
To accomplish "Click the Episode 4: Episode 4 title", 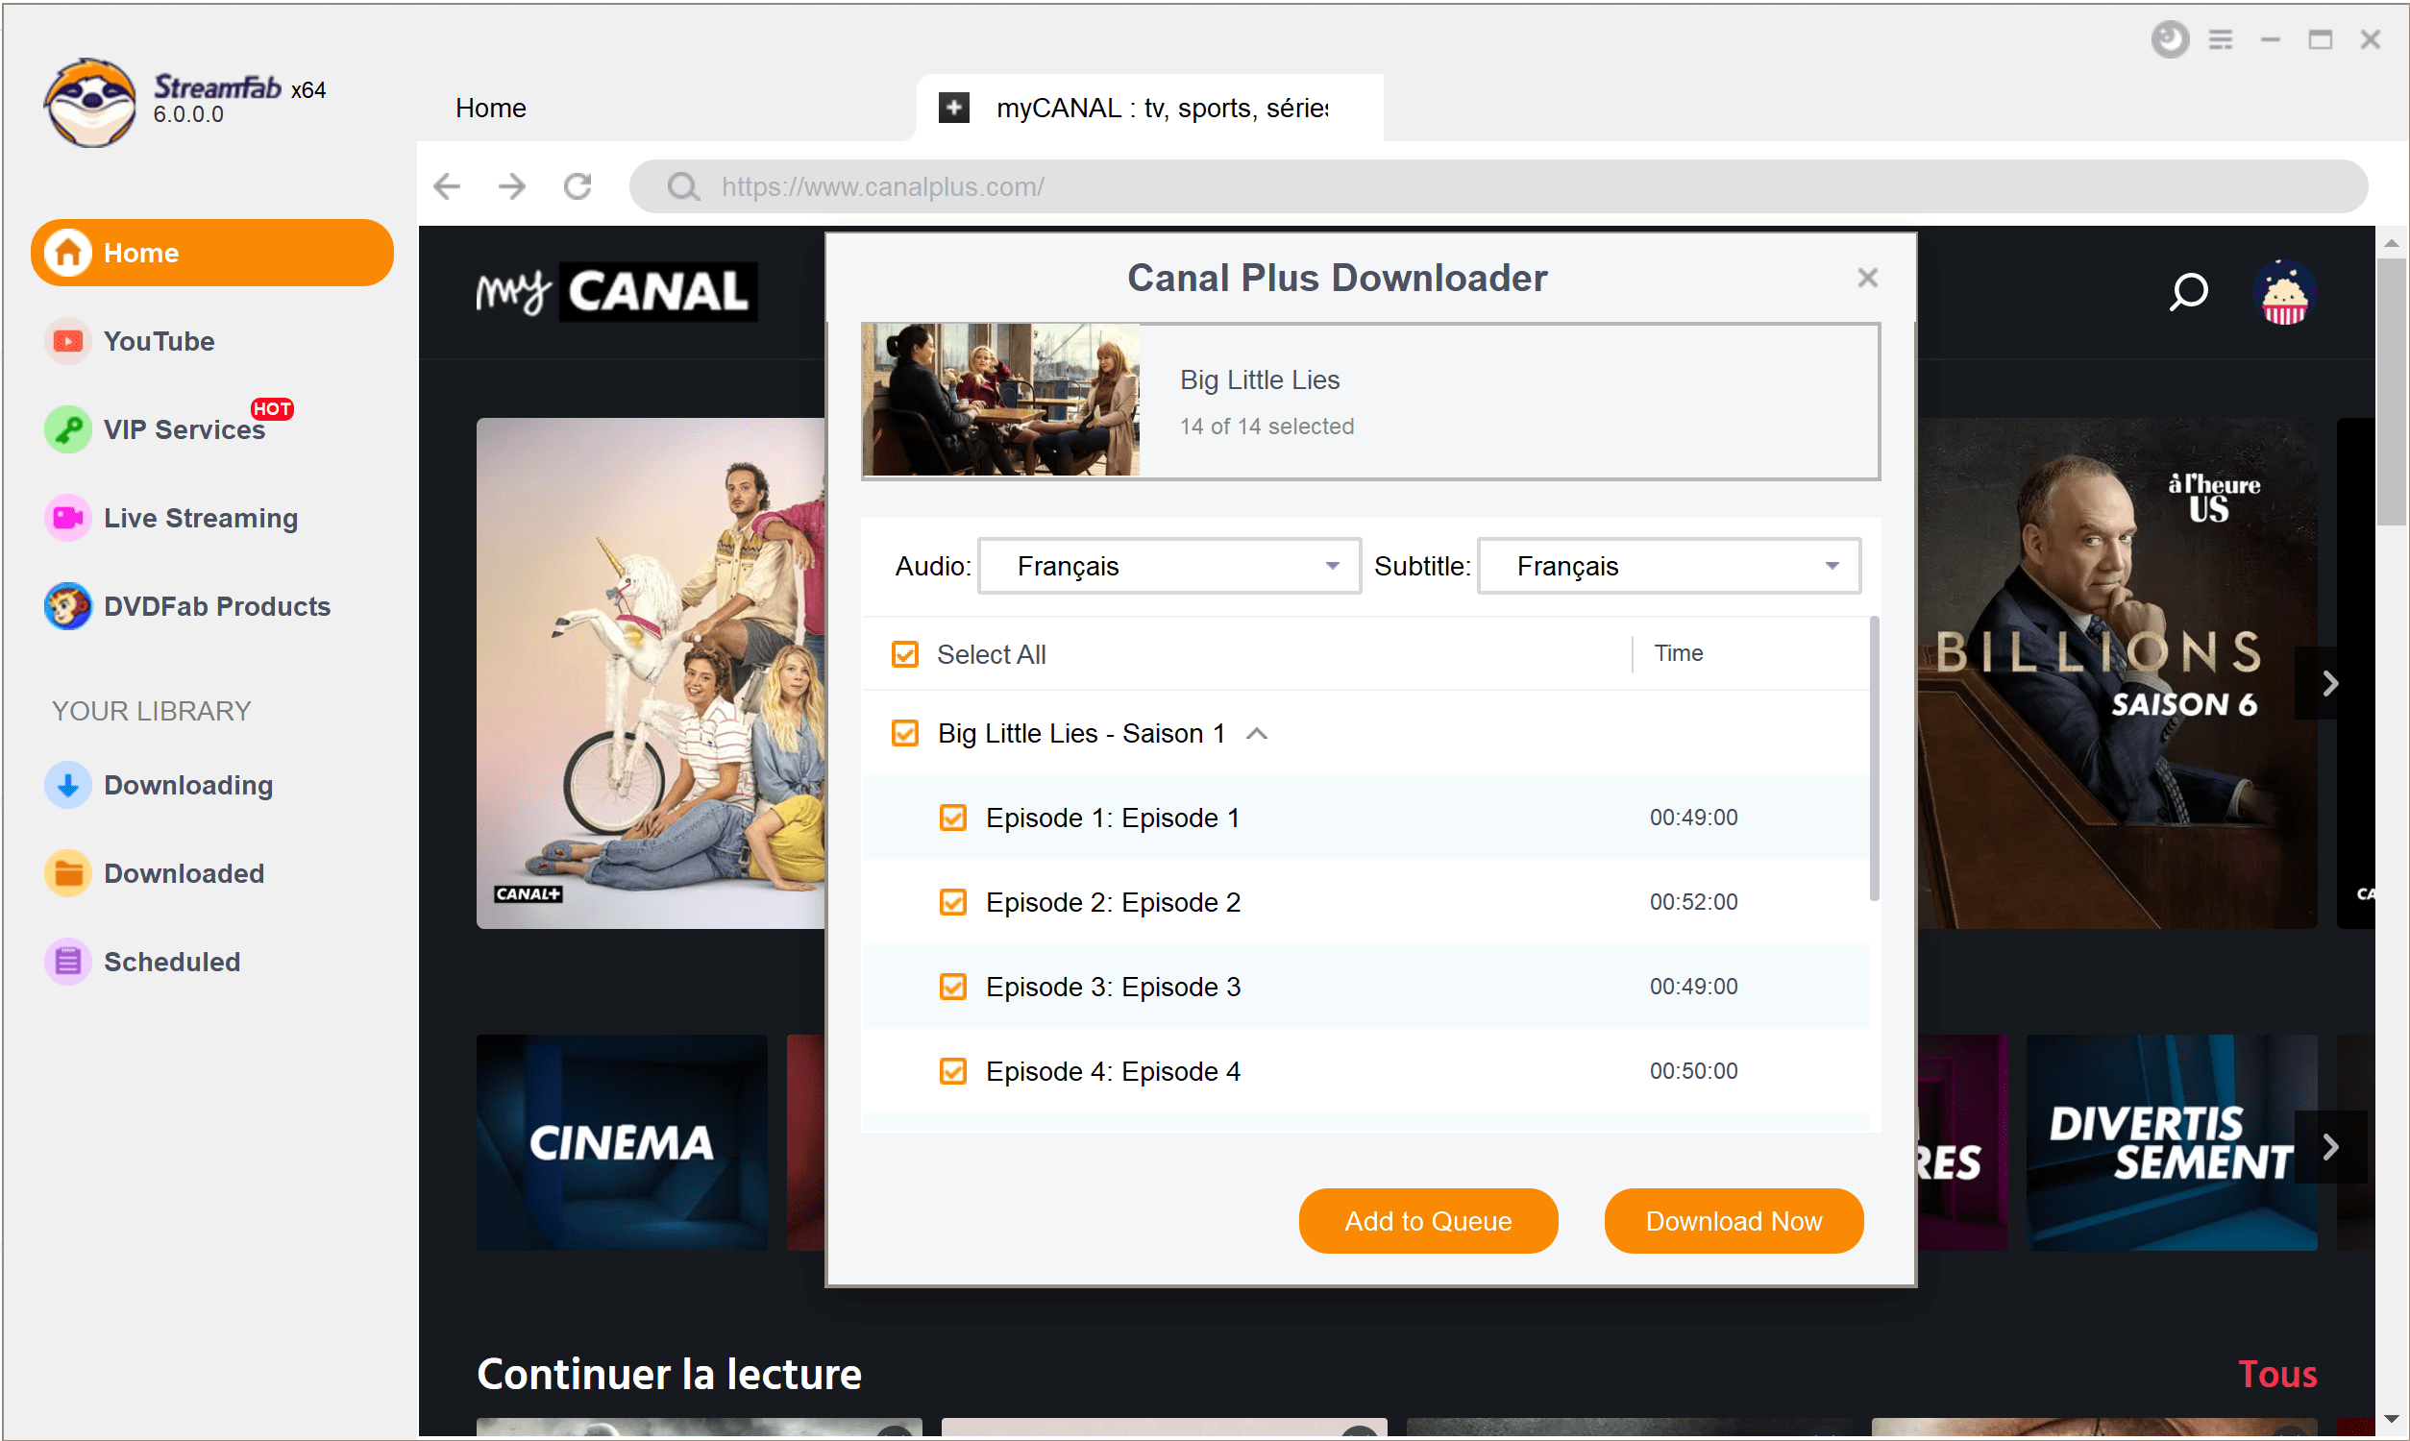I will pos(1113,1070).
